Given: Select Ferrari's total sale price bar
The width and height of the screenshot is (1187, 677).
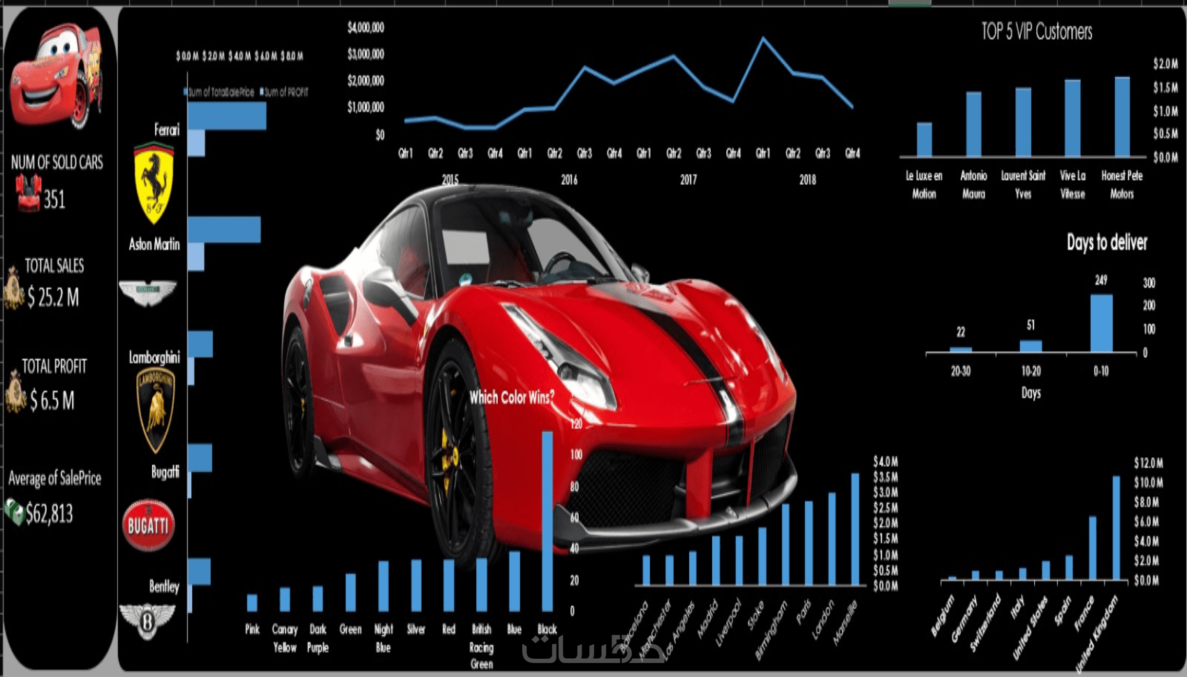Looking at the screenshot, I should click(x=227, y=116).
